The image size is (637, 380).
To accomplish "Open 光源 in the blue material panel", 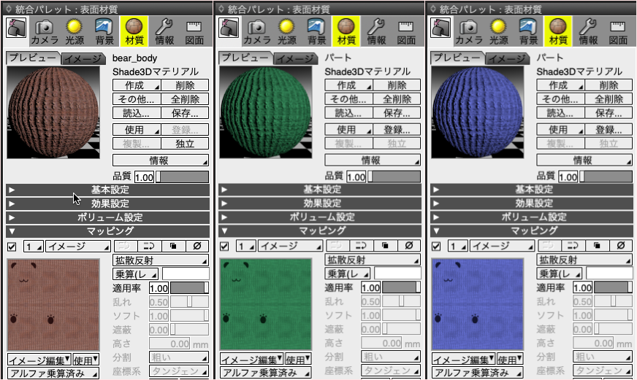I will (x=498, y=31).
